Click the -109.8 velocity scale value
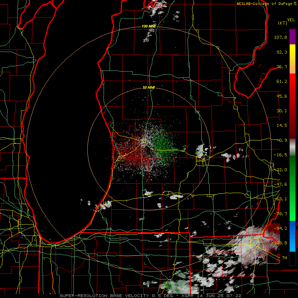This screenshot has width=298, height=298. tap(279, 243)
